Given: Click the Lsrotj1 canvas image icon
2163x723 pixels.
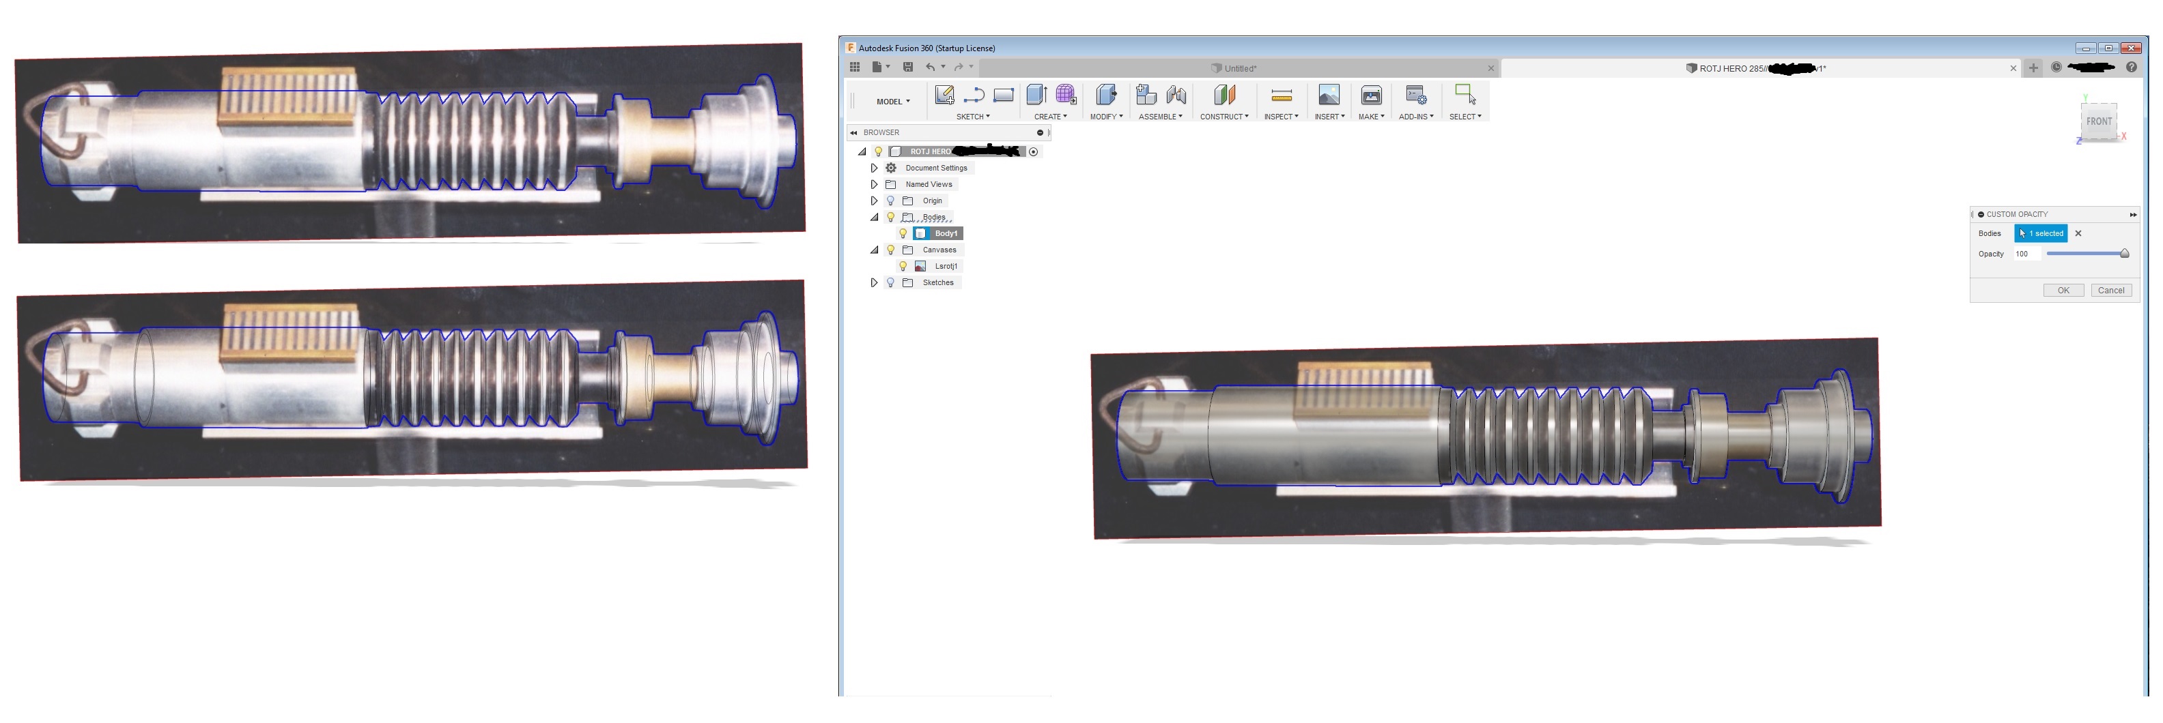Looking at the screenshot, I should pyautogui.click(x=920, y=266).
